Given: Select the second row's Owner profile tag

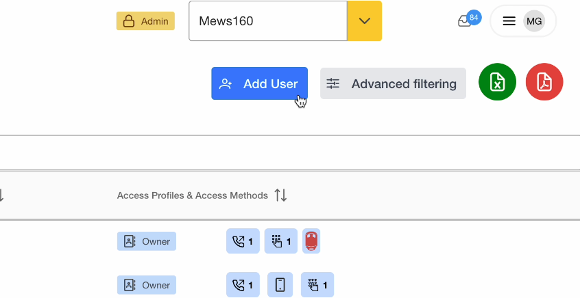Looking at the screenshot, I should point(147,285).
